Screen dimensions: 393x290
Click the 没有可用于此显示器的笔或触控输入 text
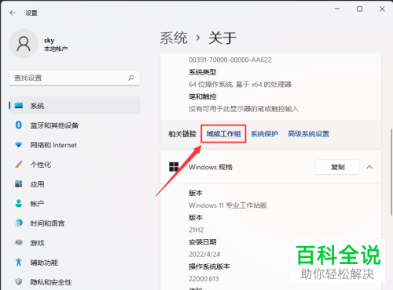(x=244, y=109)
